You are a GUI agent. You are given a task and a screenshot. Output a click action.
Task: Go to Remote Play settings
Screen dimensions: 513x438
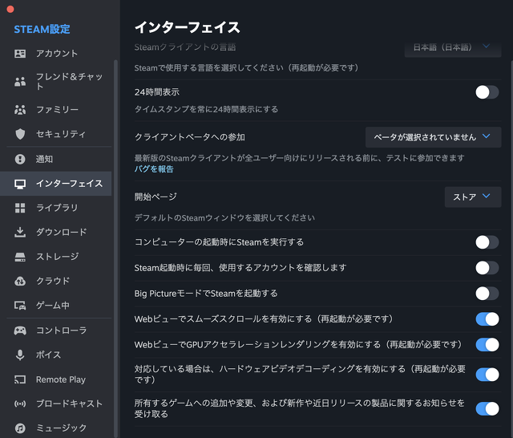pos(55,379)
